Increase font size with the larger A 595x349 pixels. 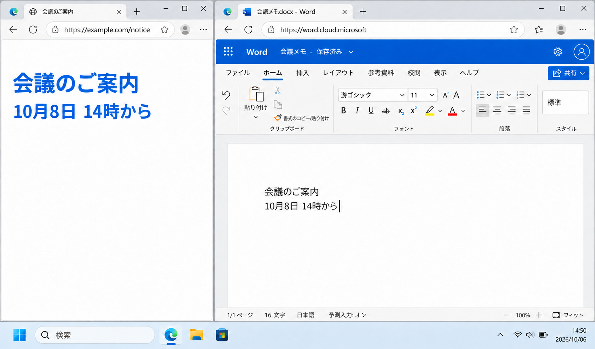[x=457, y=95]
